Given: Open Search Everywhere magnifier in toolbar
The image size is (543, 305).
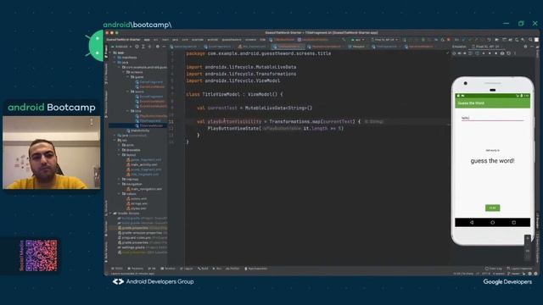Looking at the screenshot, I should pos(530,40).
